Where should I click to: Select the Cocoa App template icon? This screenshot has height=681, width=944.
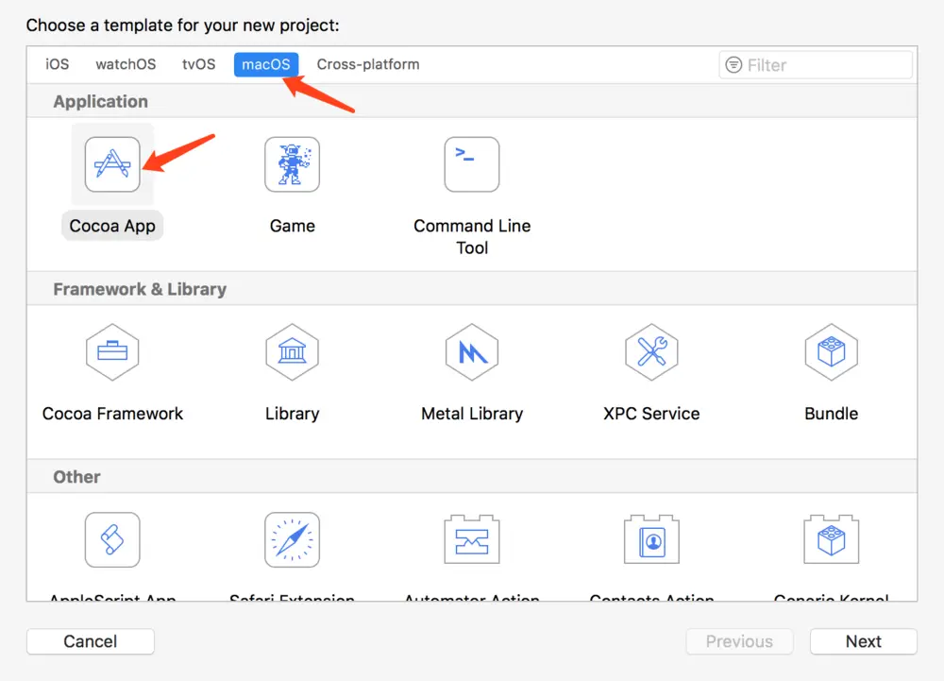pyautogui.click(x=112, y=164)
